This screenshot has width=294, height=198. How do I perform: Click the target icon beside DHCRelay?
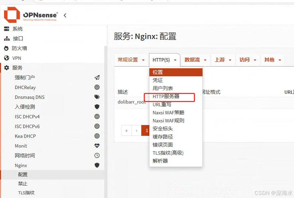[x=97, y=87]
